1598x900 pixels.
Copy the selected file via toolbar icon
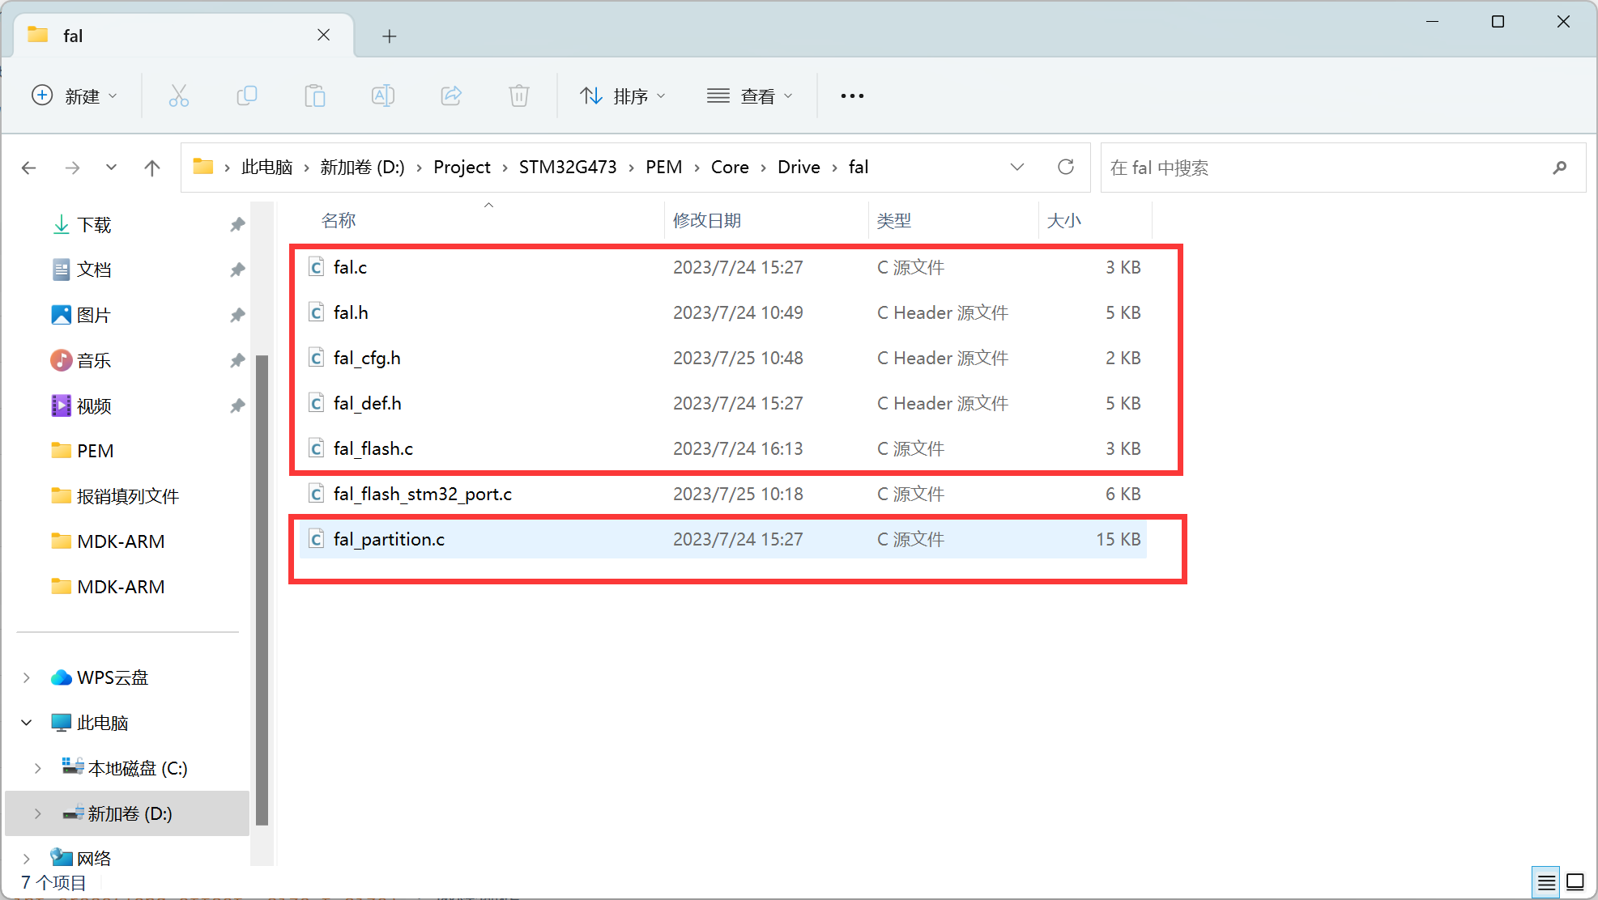[247, 96]
